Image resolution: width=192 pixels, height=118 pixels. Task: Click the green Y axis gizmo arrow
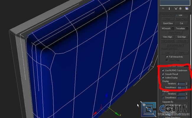coord(118,114)
